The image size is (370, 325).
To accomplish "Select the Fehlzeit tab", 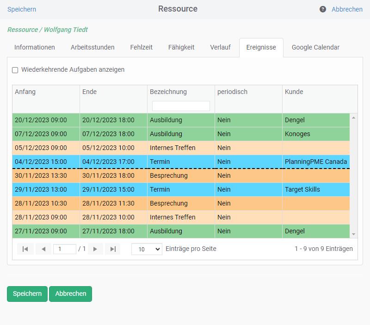I will point(141,47).
